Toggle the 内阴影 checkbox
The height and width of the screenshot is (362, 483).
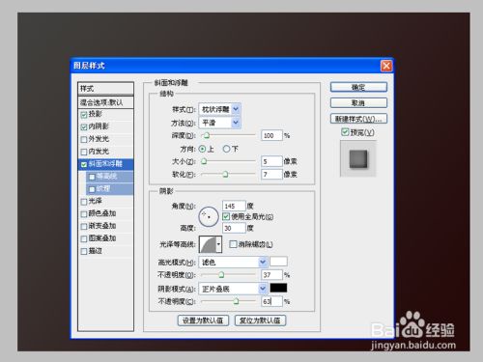click(x=84, y=127)
